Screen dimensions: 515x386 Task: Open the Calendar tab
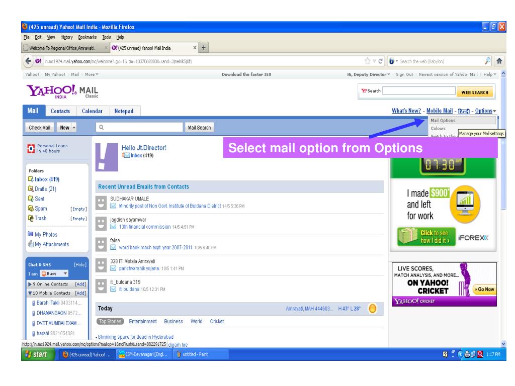(x=93, y=111)
